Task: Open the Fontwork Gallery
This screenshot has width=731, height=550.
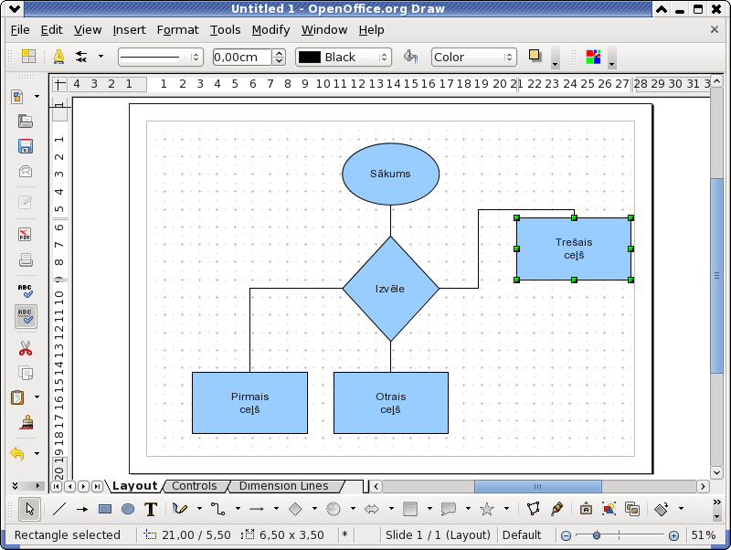Action: pyautogui.click(x=586, y=509)
